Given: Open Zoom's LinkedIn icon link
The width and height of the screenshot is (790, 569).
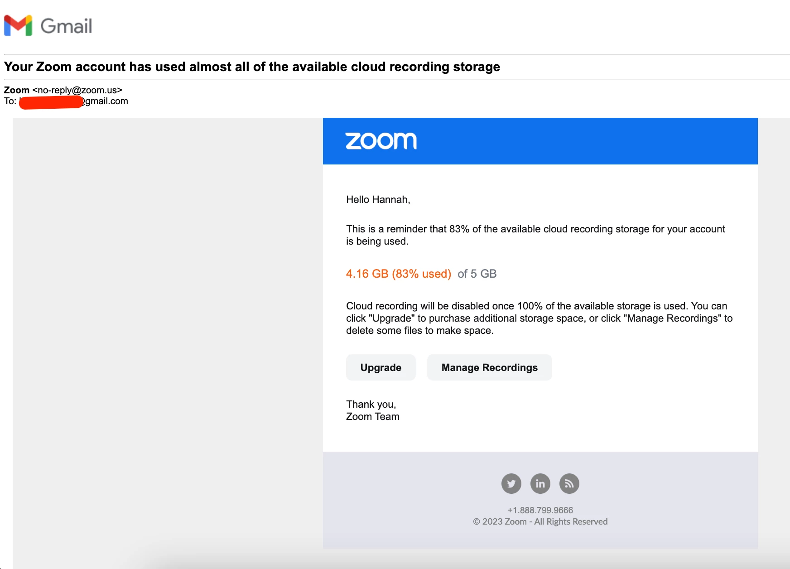Looking at the screenshot, I should pos(540,483).
